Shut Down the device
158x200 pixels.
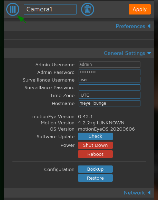click(x=95, y=145)
